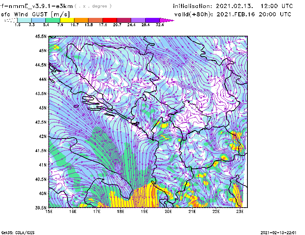Click the red 17.1–20.7 legend swatch
This screenshot has width=305, height=235.
[x=110, y=20]
